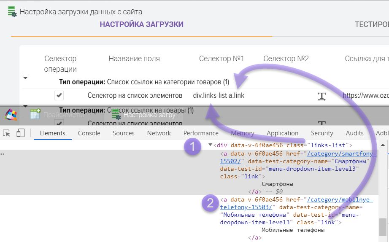Image resolution: width=389 pixels, height=242 pixels.
Task: Switch to the Console tab in DevTools
Action: click(89, 133)
